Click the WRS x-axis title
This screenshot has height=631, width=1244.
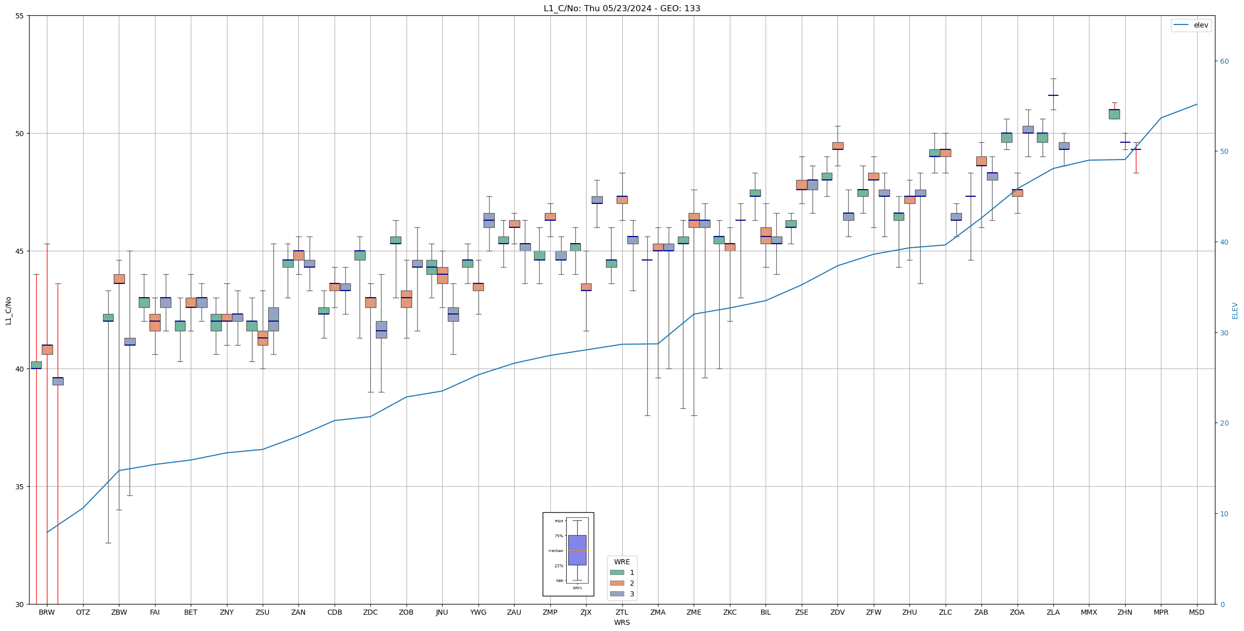pos(622,622)
